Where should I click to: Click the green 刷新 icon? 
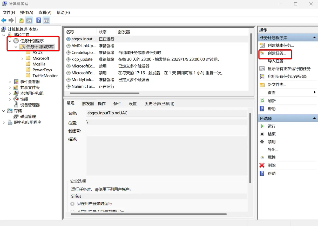coord(262,101)
